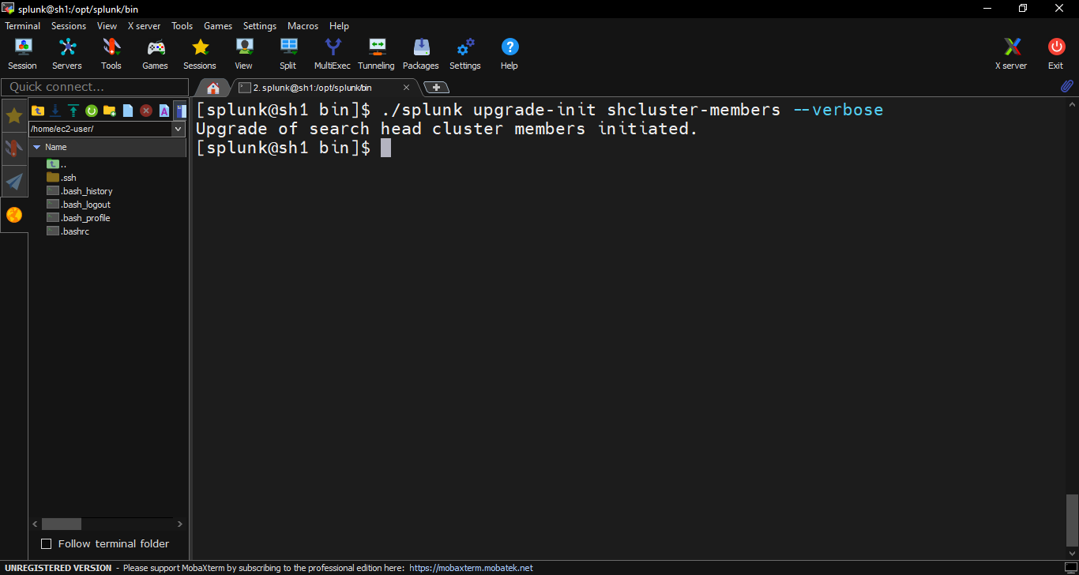
Task: Click the View toolbar icon
Action: pyautogui.click(x=244, y=54)
